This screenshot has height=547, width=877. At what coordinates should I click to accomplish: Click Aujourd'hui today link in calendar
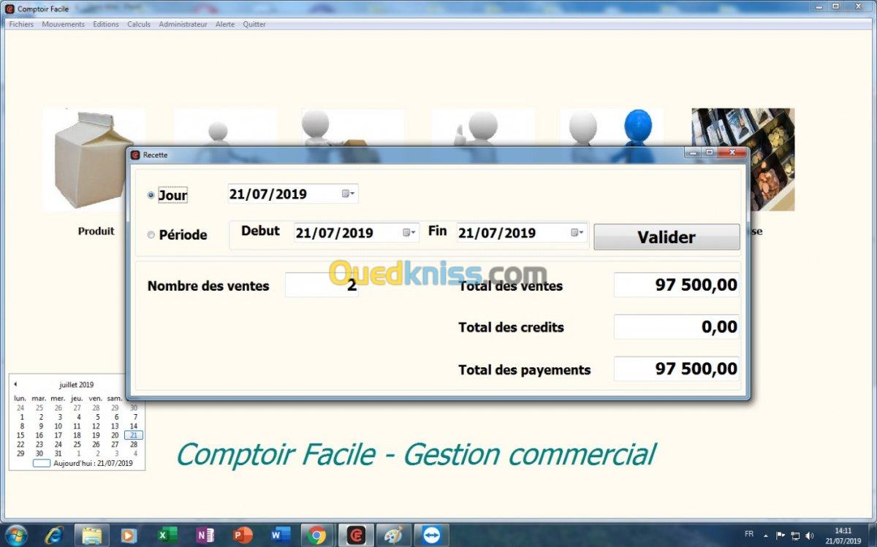84,463
